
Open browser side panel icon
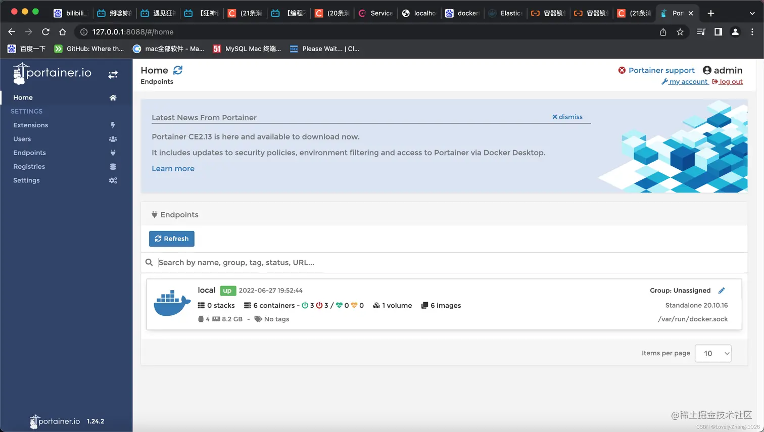[x=718, y=32]
